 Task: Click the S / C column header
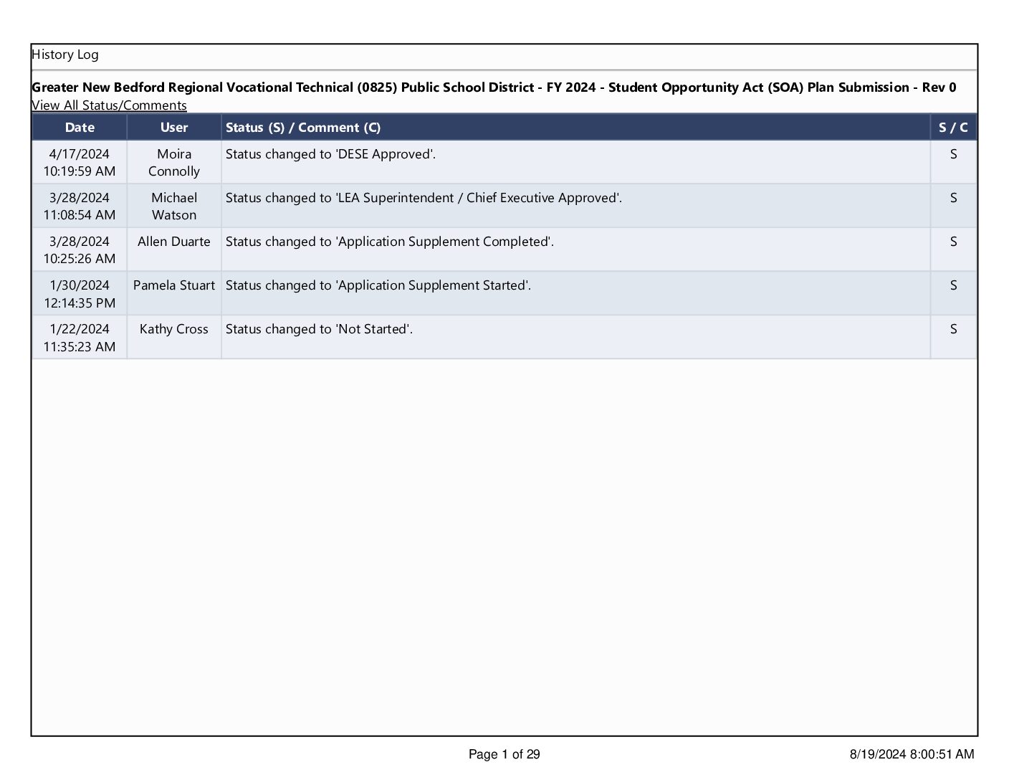953,128
